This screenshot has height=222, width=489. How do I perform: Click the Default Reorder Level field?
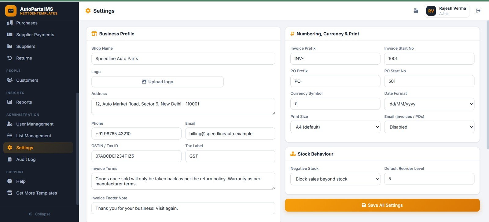tap(429, 179)
